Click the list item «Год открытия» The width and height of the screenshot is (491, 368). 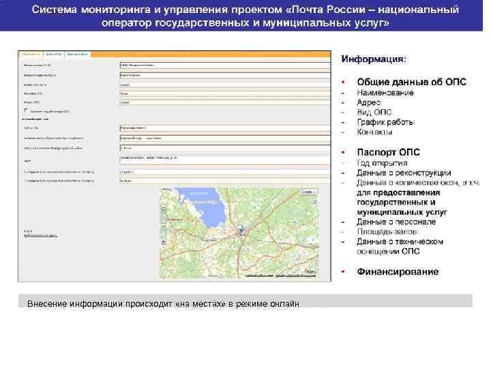click(382, 163)
